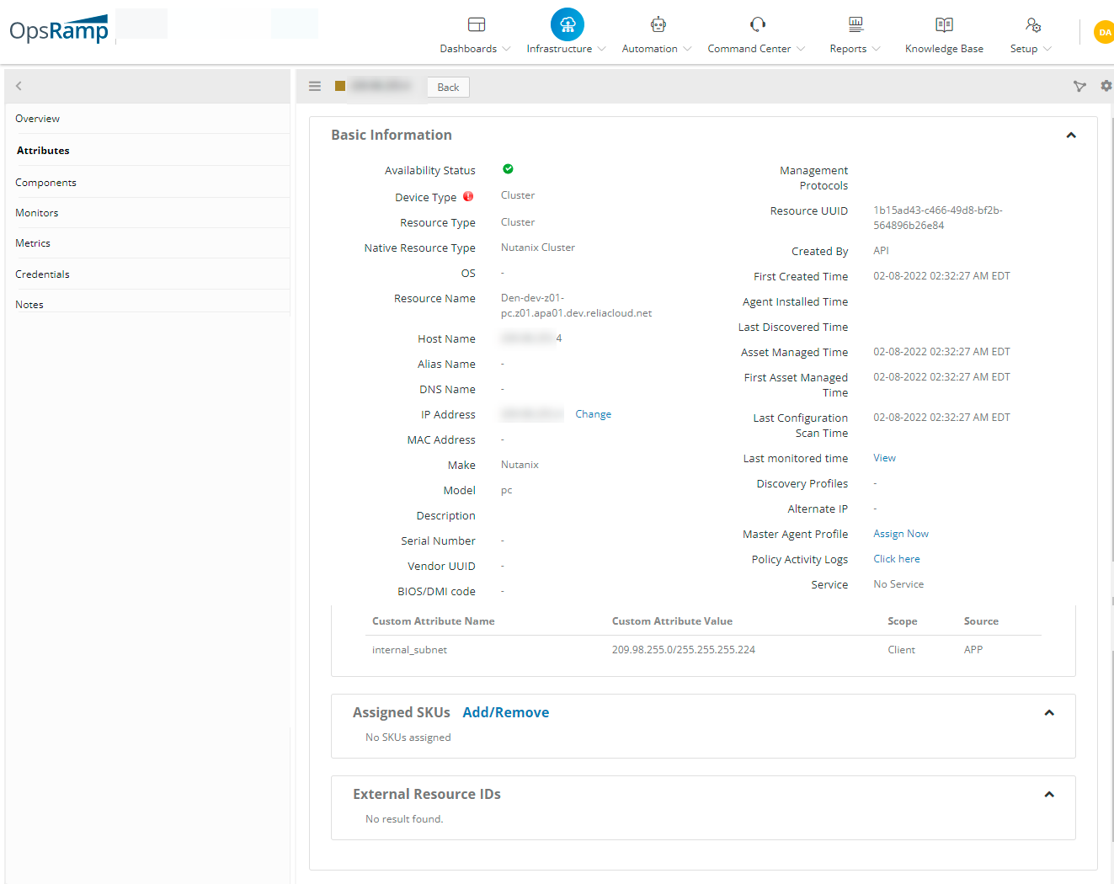Image resolution: width=1114 pixels, height=884 pixels.
Task: Select the internal_subnet attribute cell
Action: (409, 650)
